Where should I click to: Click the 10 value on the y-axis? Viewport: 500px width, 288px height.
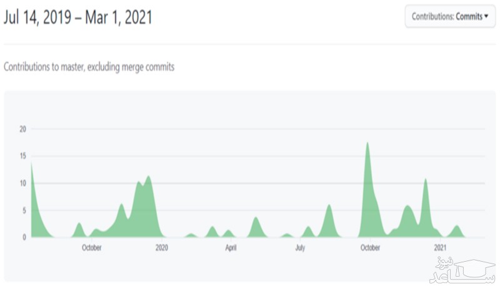(x=23, y=183)
